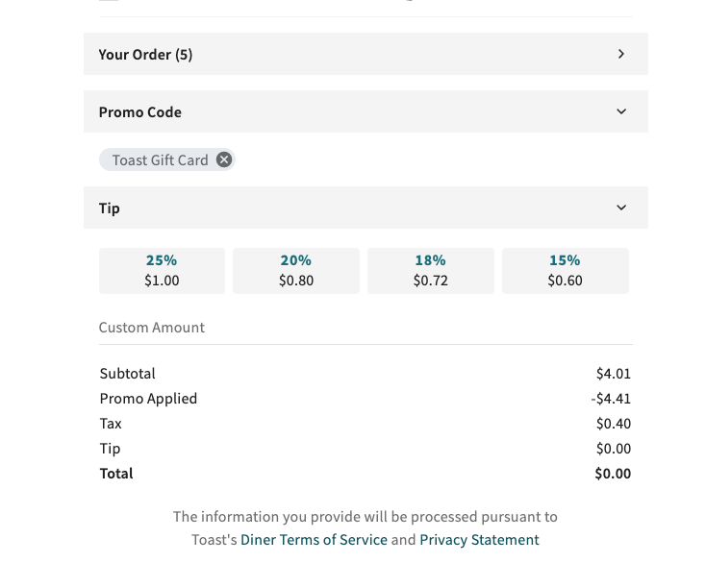The height and width of the screenshot is (563, 706).
Task: Pick the 18% tip option
Action: 430,270
